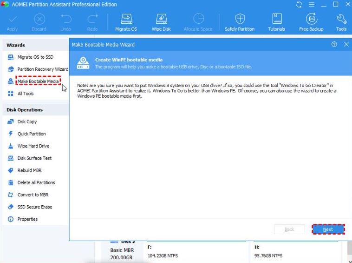Select the H: 95.76GB NTFS partition
The width and height of the screenshot is (352, 263).
pos(296,252)
